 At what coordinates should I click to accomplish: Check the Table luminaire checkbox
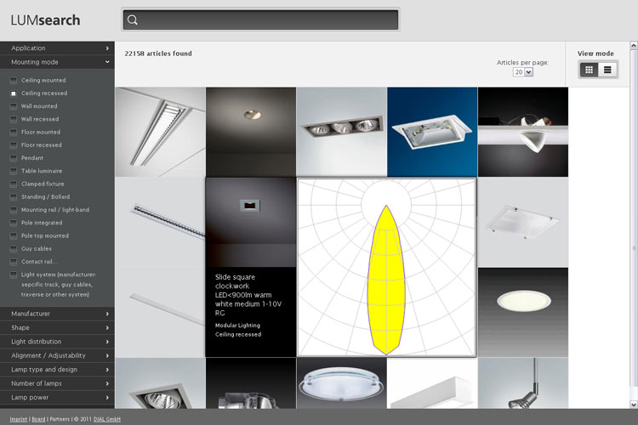point(14,171)
